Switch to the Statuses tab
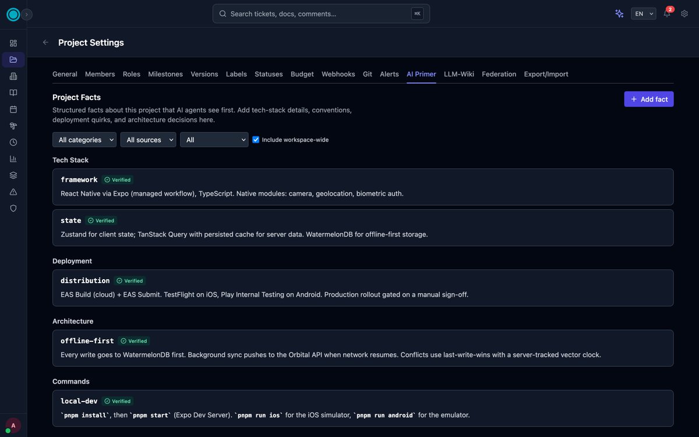 269,74
